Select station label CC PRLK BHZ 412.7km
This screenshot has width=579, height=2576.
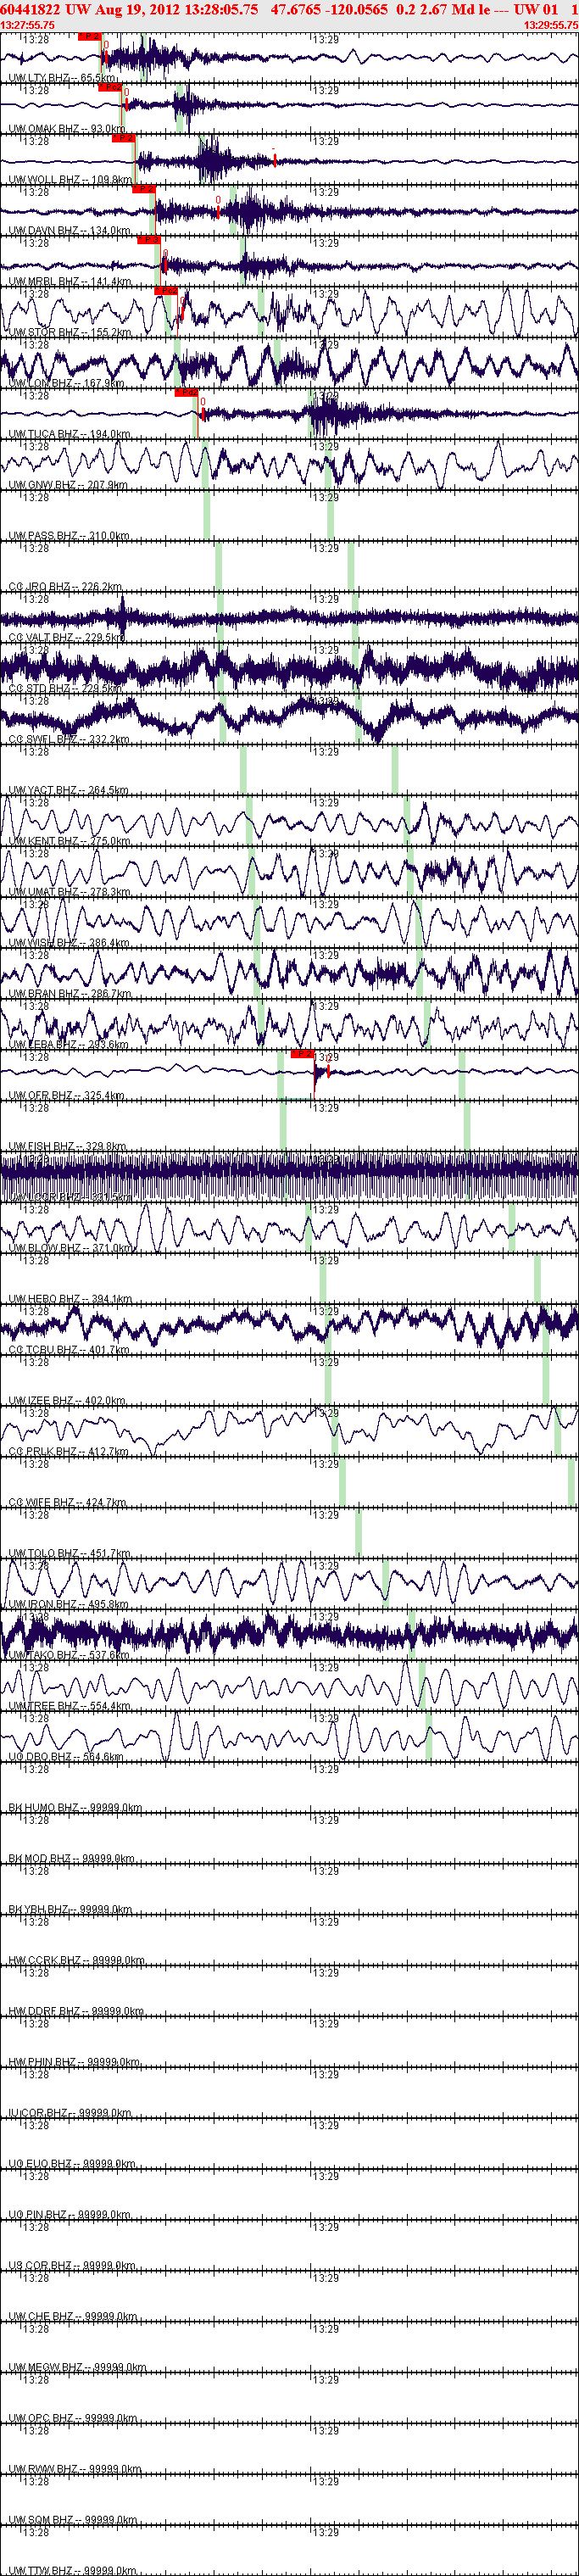68,1452
